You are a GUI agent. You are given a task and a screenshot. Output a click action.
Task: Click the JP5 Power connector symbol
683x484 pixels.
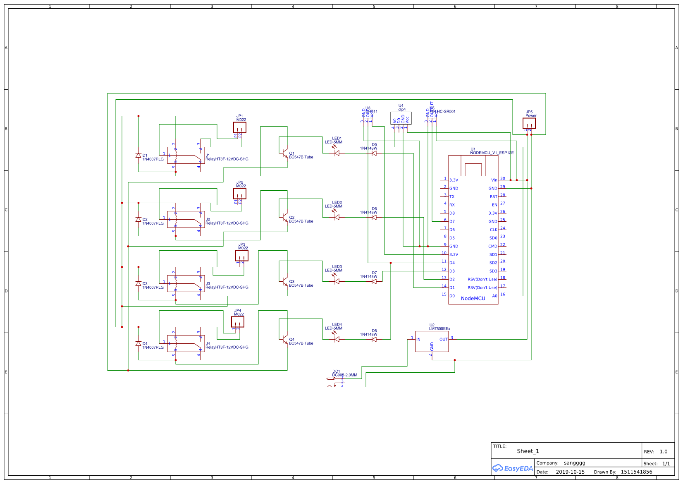point(529,123)
